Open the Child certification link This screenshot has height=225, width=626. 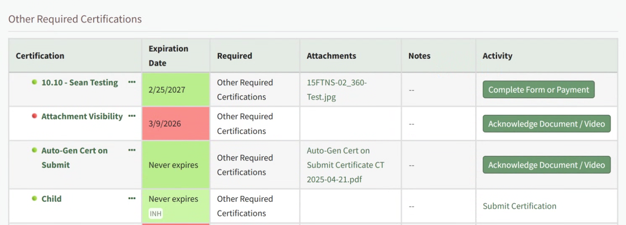tap(51, 199)
